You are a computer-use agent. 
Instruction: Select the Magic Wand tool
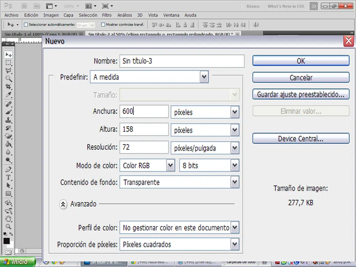[x=8, y=79]
